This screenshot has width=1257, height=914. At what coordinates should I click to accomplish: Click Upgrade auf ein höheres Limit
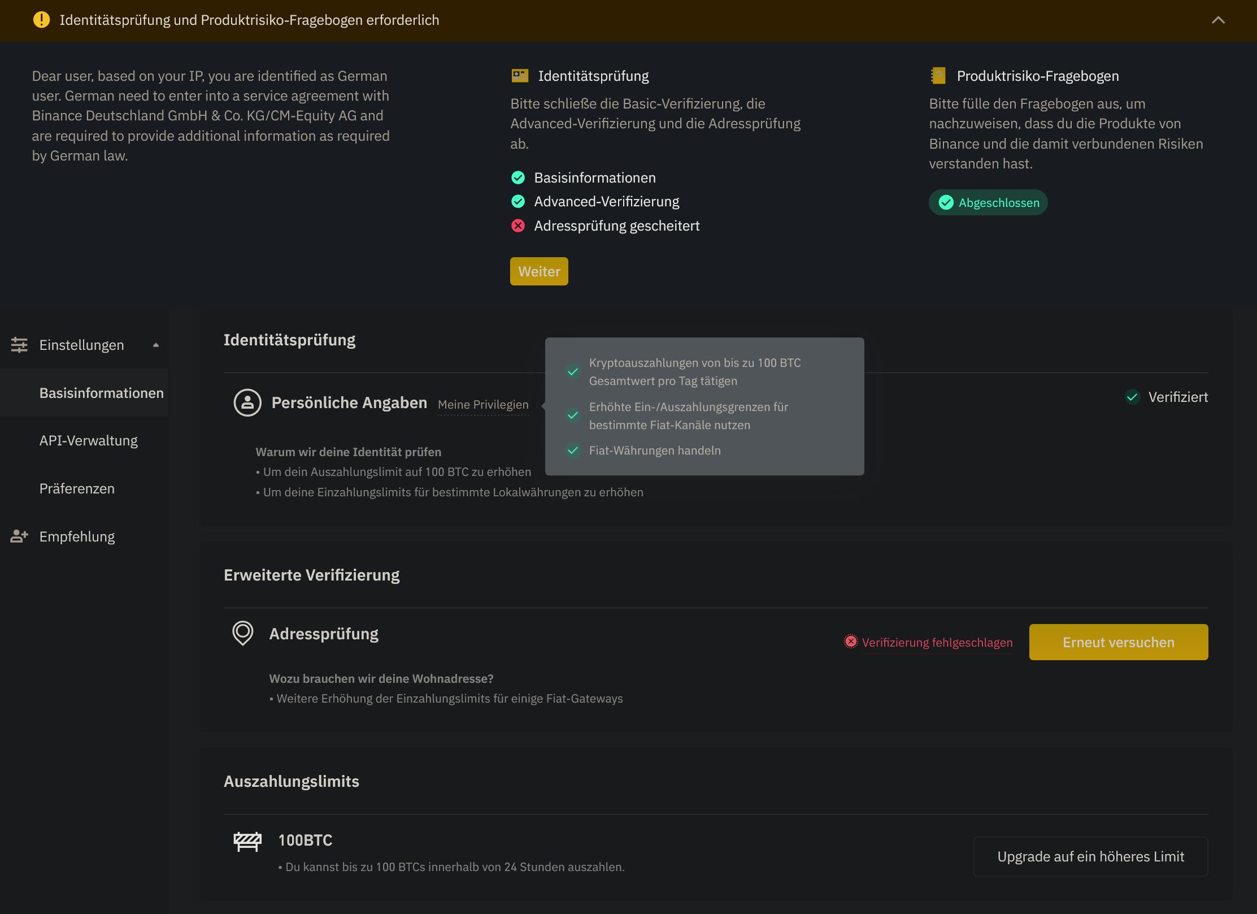[x=1090, y=857]
